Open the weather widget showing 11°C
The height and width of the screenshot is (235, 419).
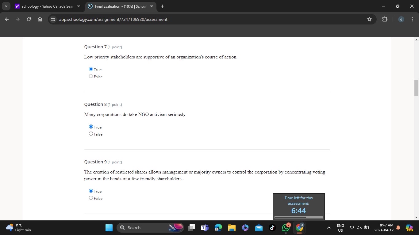click(x=19, y=228)
